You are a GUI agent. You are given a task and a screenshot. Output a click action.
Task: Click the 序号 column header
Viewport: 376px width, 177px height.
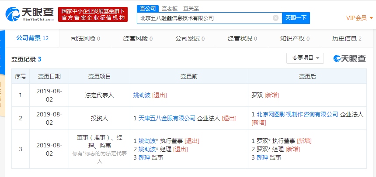[21, 76]
